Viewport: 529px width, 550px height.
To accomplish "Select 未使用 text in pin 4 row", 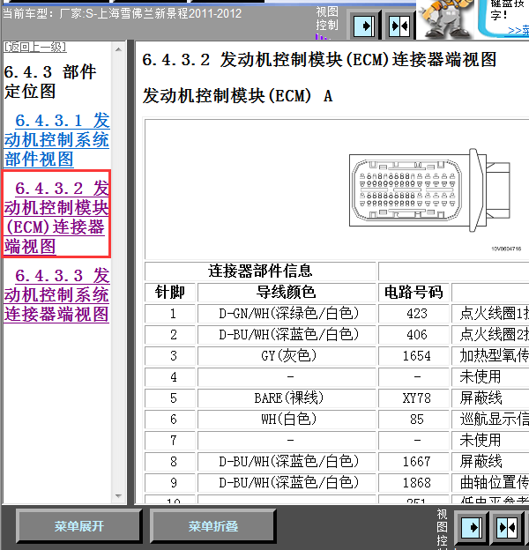I will point(481,376).
